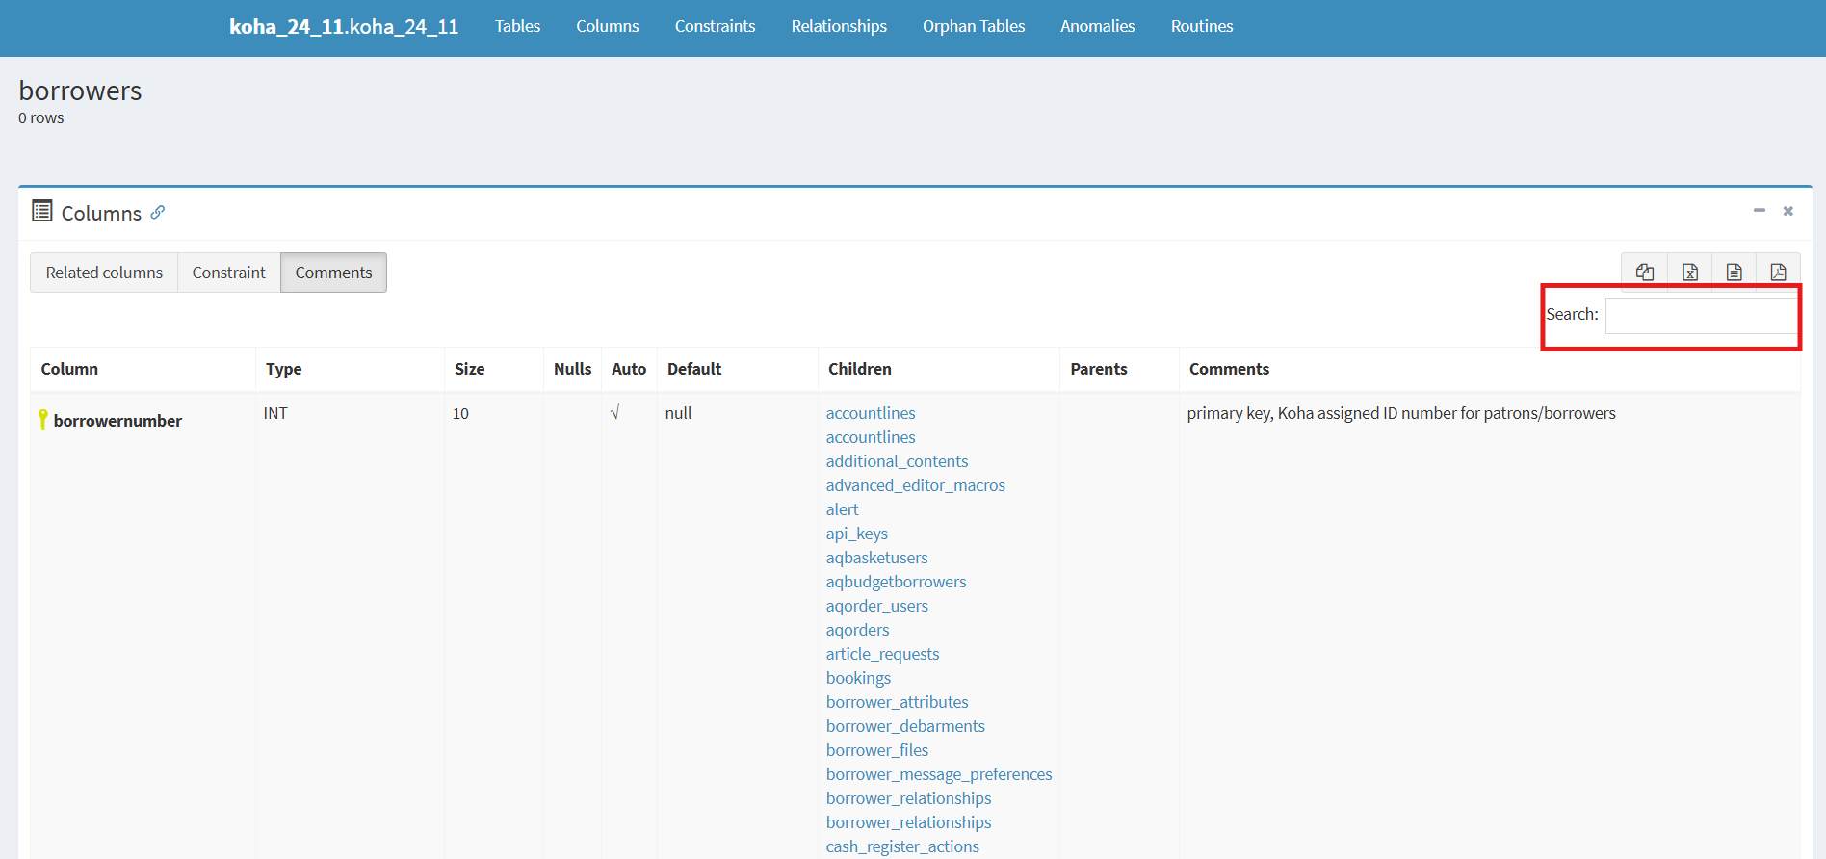The image size is (1826, 859).
Task: Open the borrower_message_preferences link
Action: (939, 774)
